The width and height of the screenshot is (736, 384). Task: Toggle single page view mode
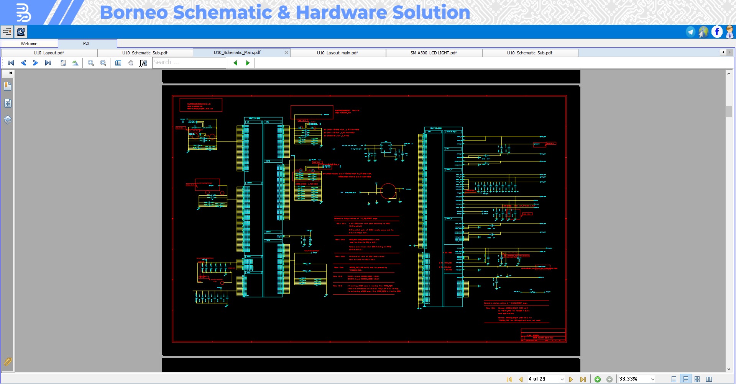click(x=674, y=379)
